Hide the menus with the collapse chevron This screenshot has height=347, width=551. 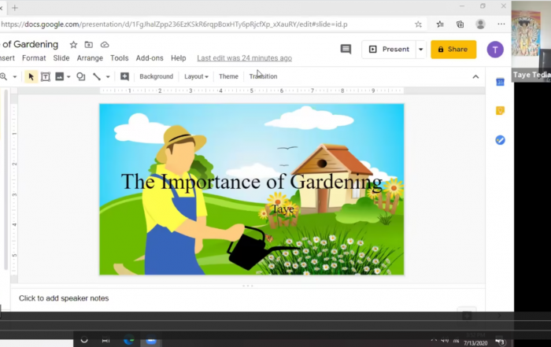coord(475,76)
